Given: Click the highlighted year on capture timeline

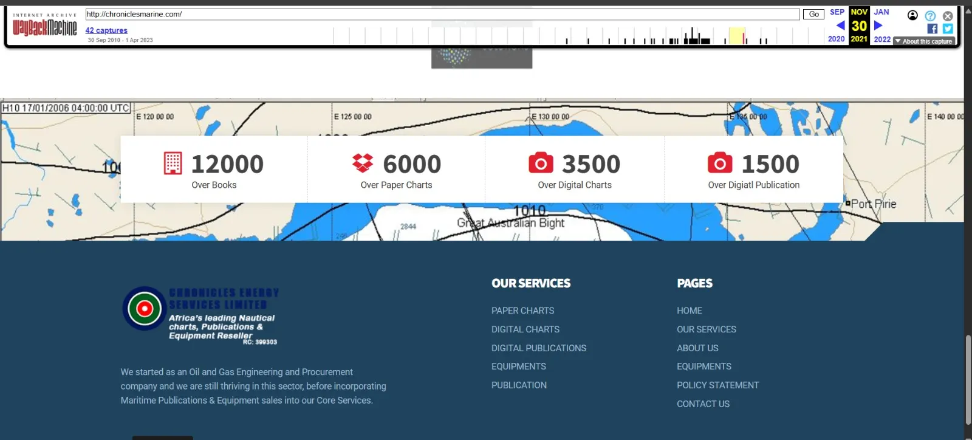Looking at the screenshot, I should click(x=737, y=36).
